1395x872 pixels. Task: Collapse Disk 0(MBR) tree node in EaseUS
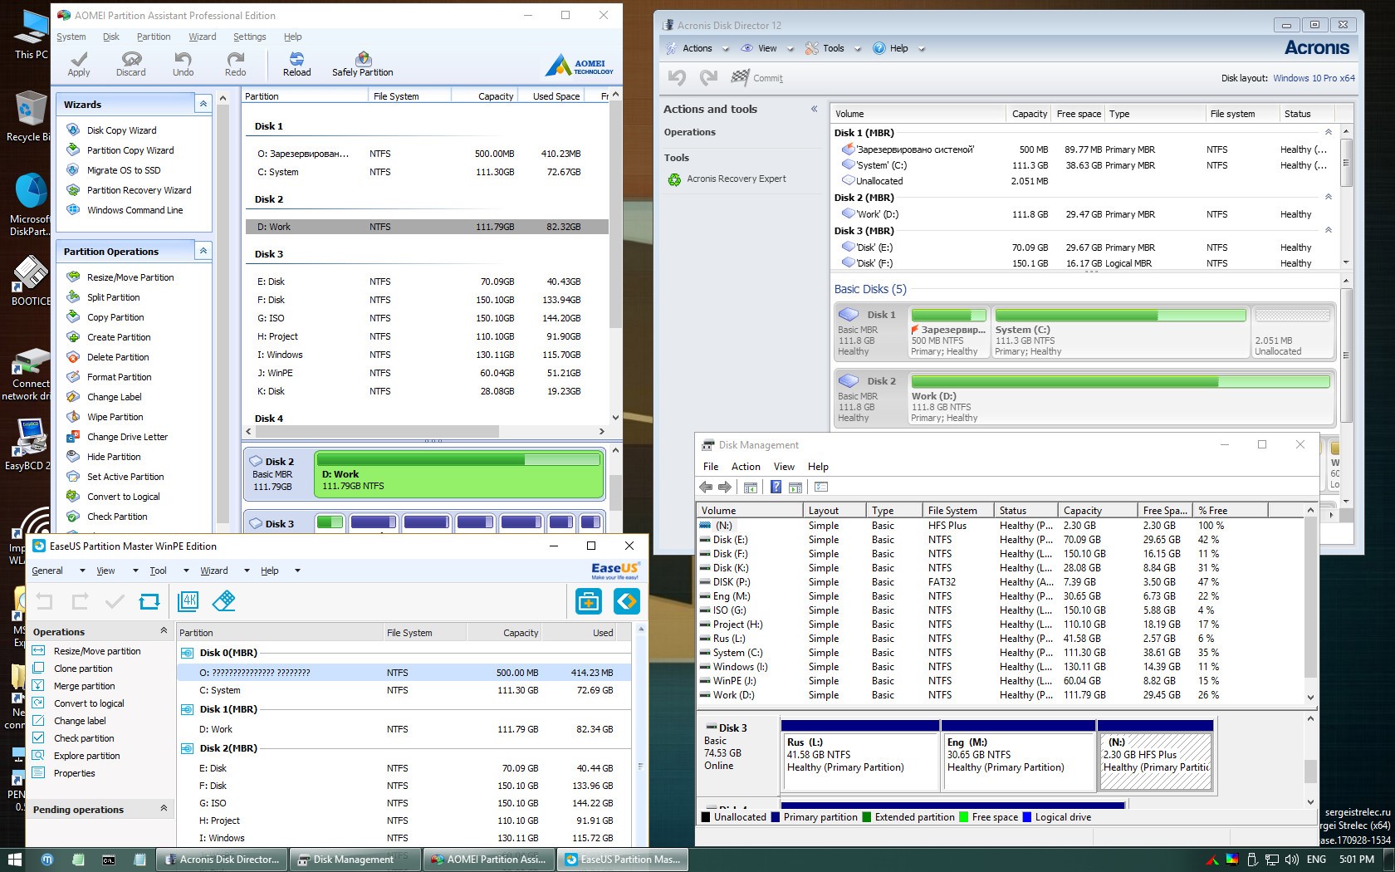point(188,653)
